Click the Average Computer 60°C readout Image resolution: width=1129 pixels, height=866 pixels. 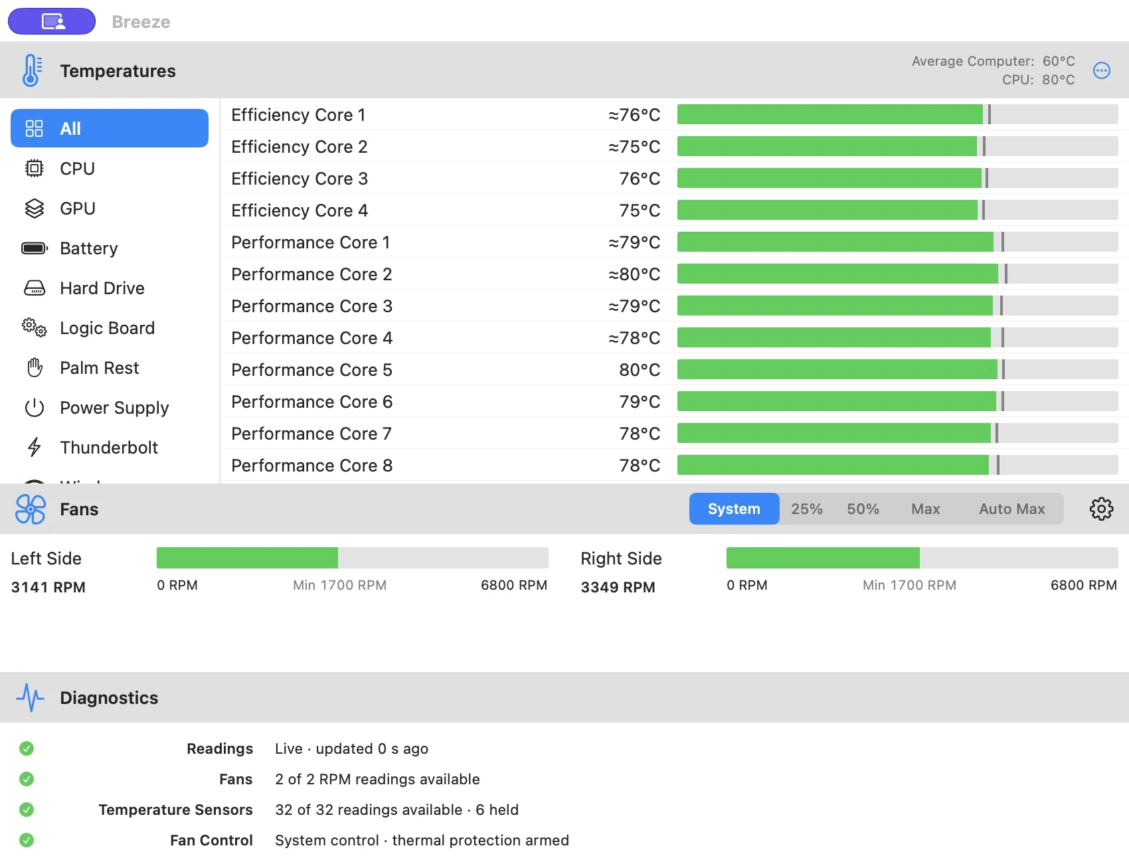click(x=993, y=61)
